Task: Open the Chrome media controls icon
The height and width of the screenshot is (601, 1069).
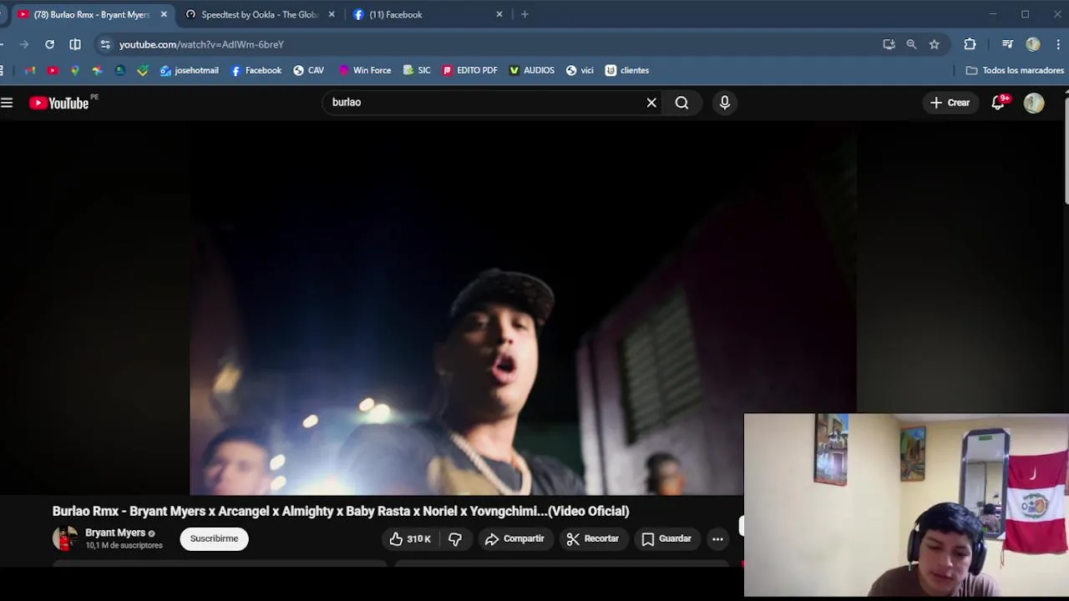Action: (1007, 44)
